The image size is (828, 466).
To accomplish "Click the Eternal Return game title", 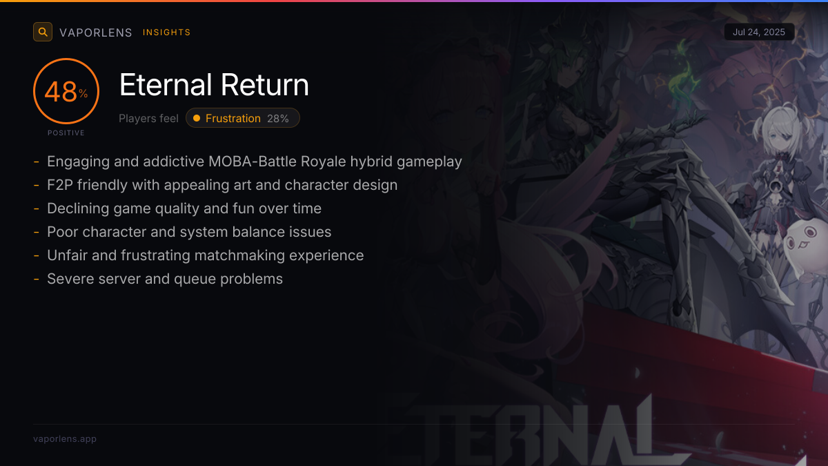I will tap(214, 85).
